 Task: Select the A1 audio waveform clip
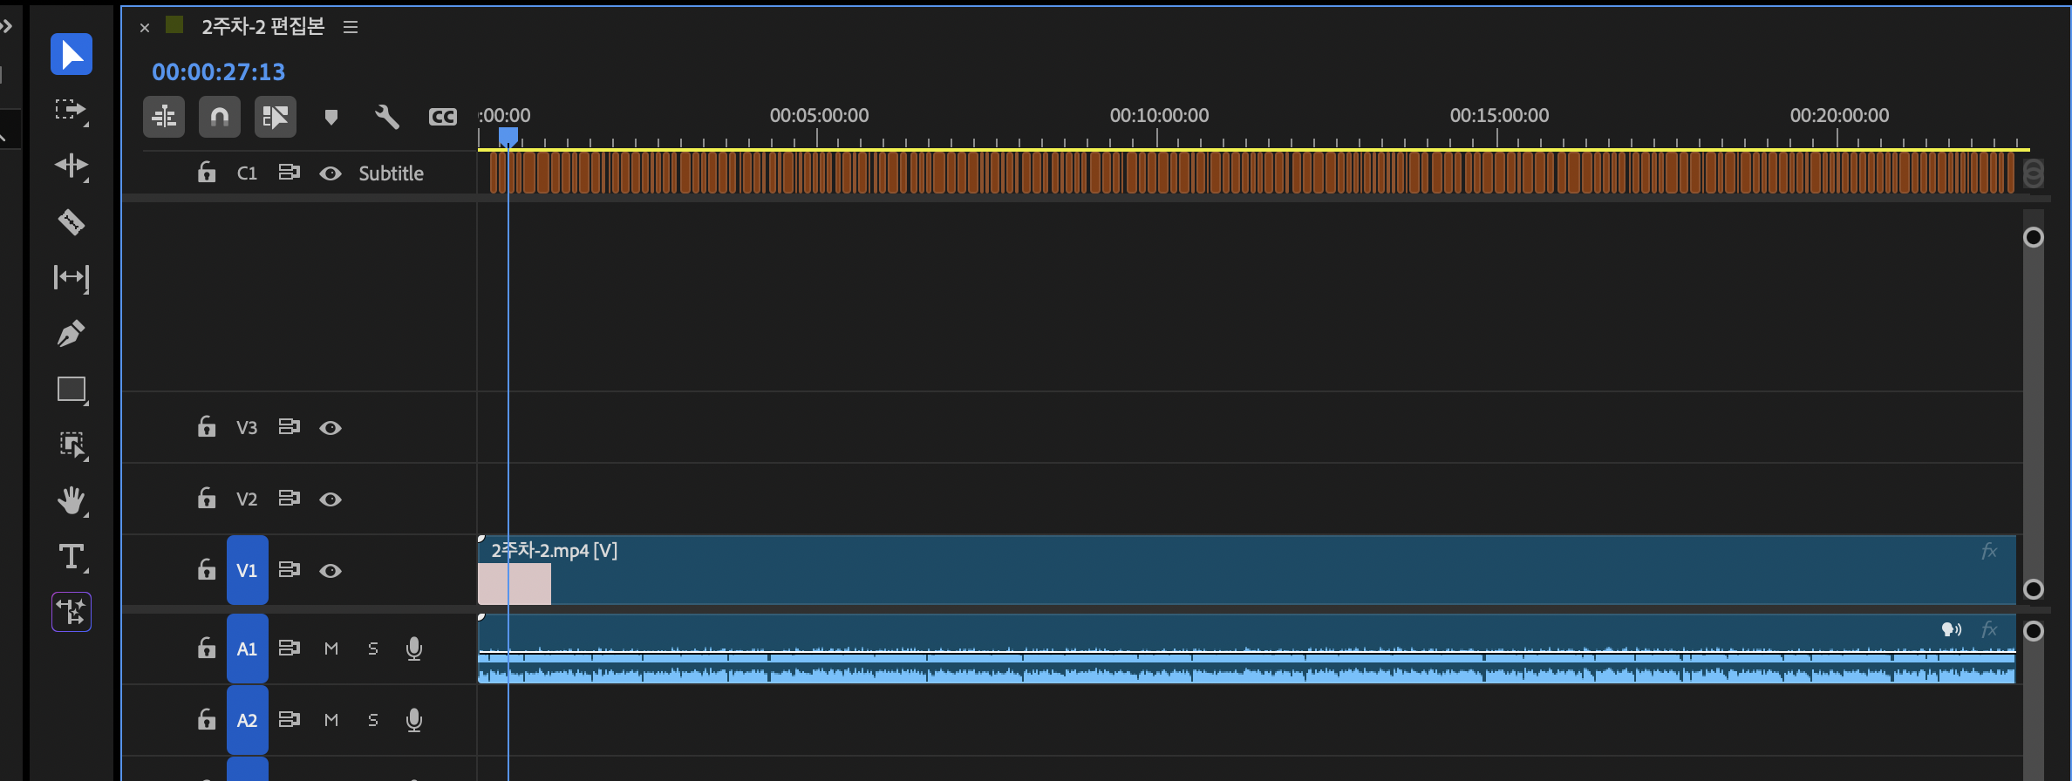(1247, 649)
